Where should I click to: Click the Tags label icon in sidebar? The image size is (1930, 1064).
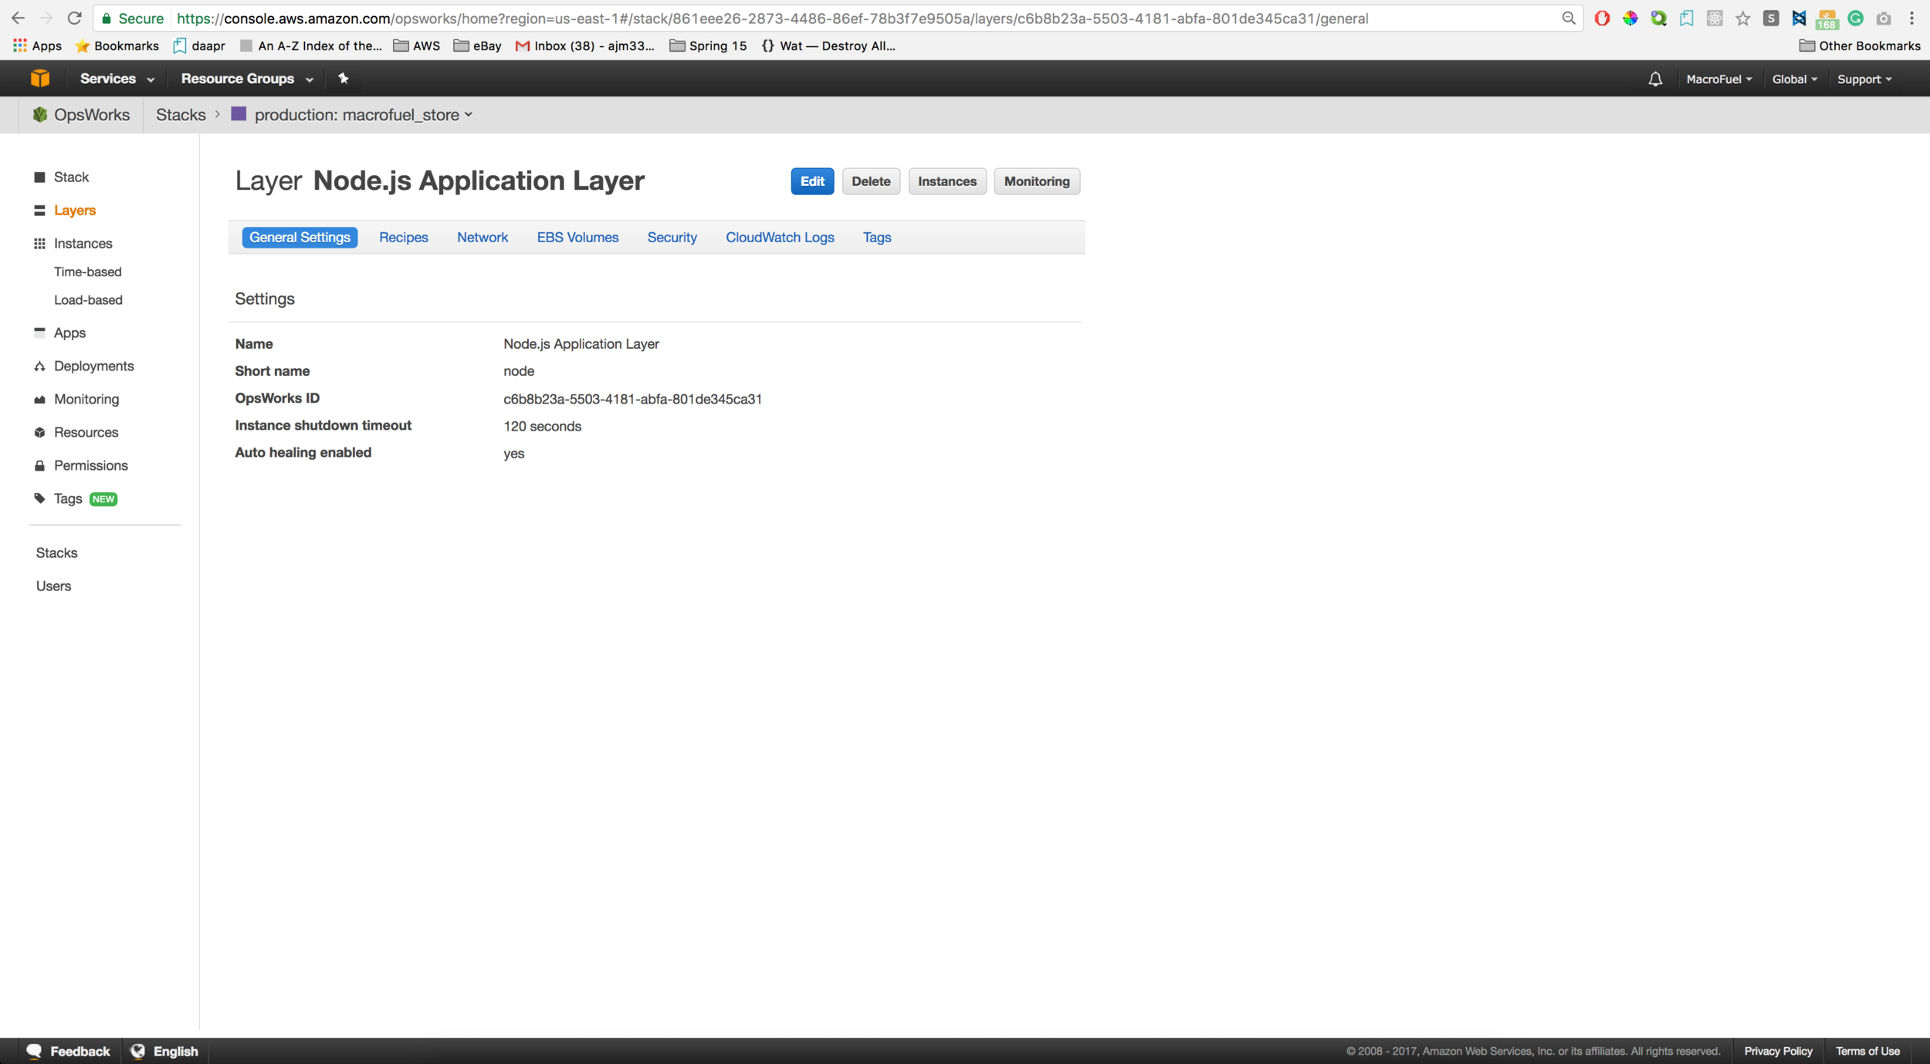pyautogui.click(x=39, y=498)
